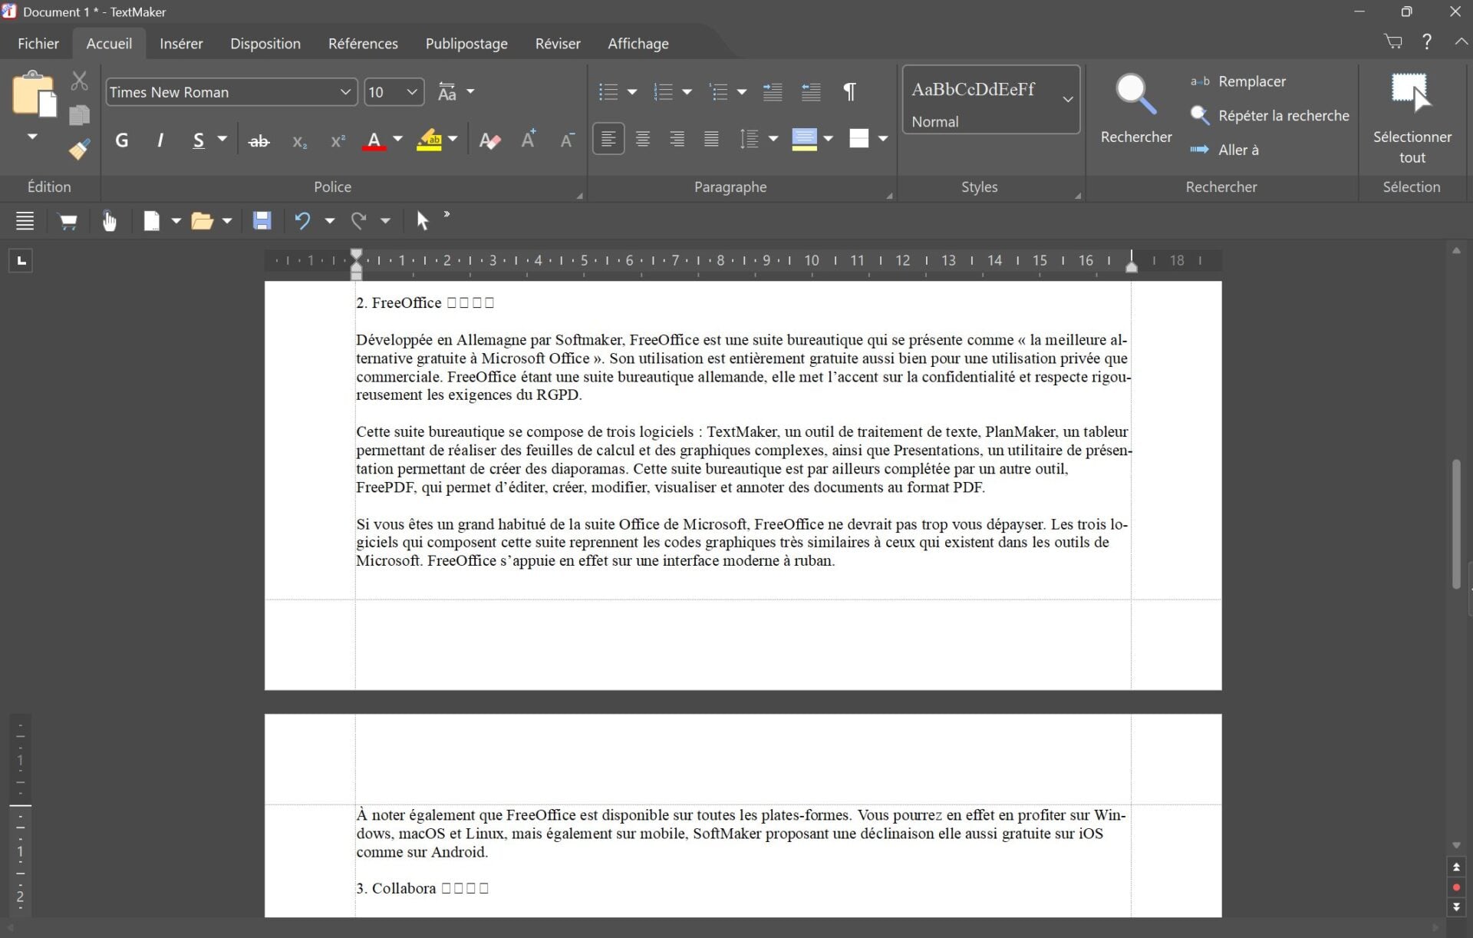The image size is (1473, 938).
Task: Switch to the Insérer tab
Action: 181,44
